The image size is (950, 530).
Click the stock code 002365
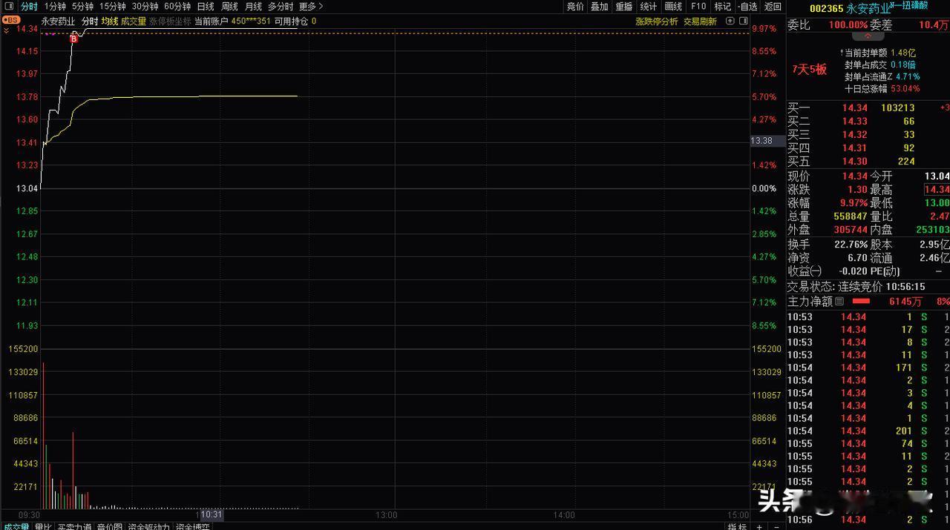tap(826, 9)
